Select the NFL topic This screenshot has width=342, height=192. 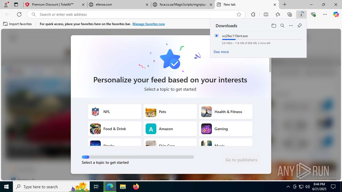click(x=115, y=112)
